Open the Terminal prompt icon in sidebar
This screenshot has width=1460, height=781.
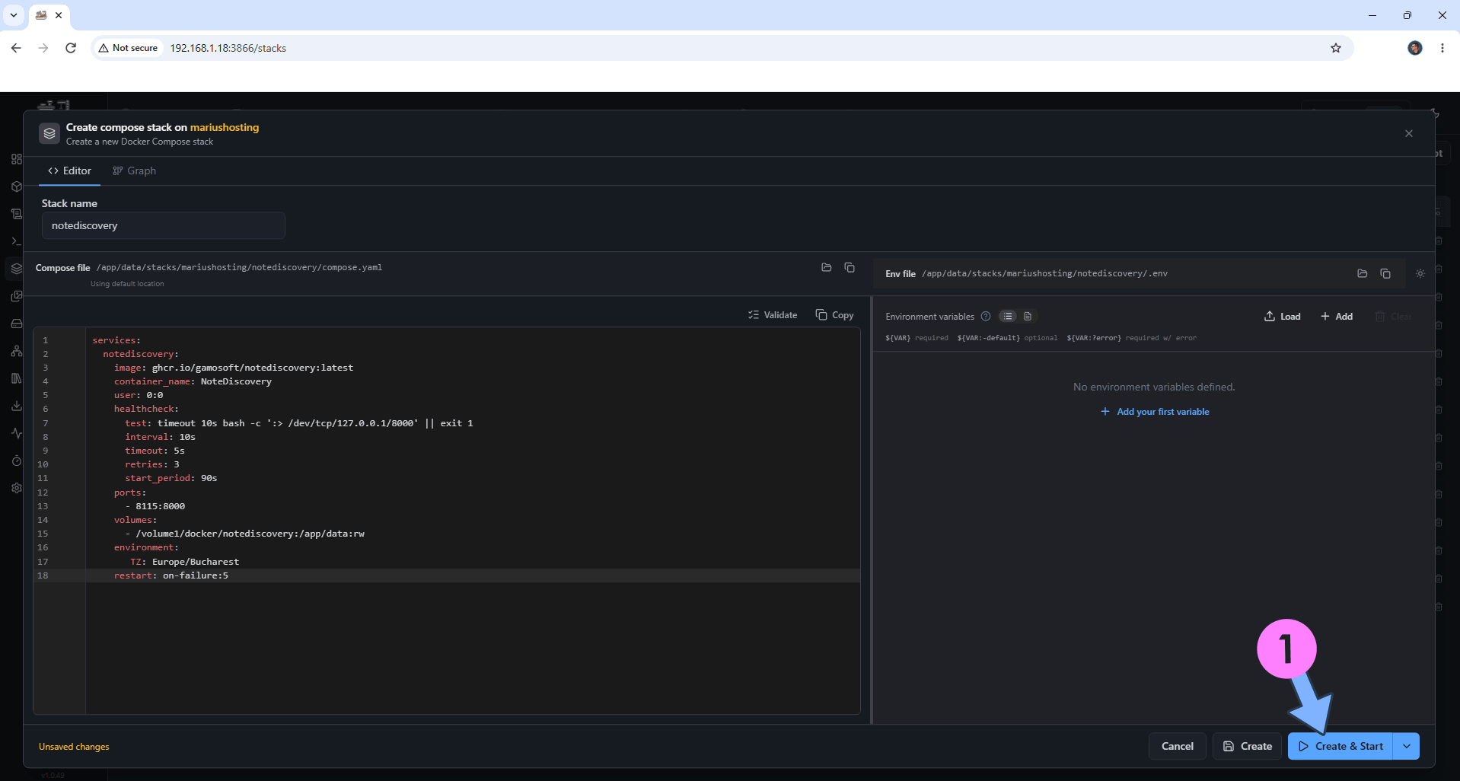[x=16, y=241]
